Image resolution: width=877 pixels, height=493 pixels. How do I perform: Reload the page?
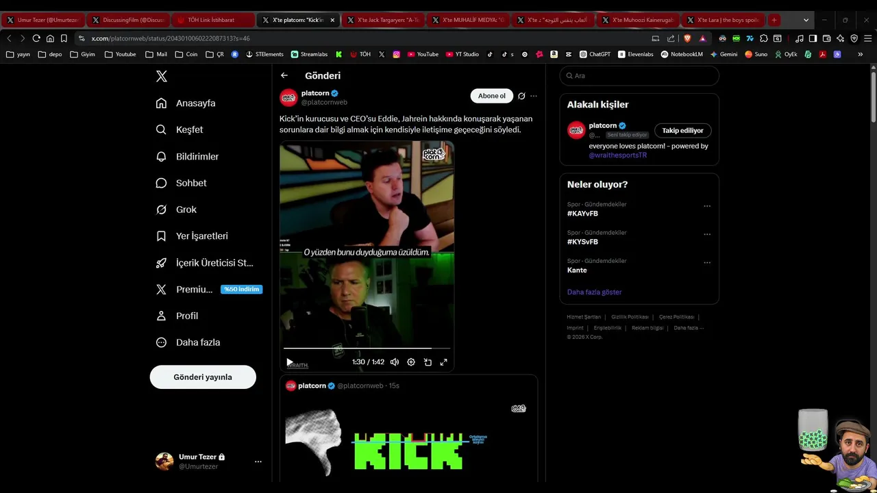36,38
